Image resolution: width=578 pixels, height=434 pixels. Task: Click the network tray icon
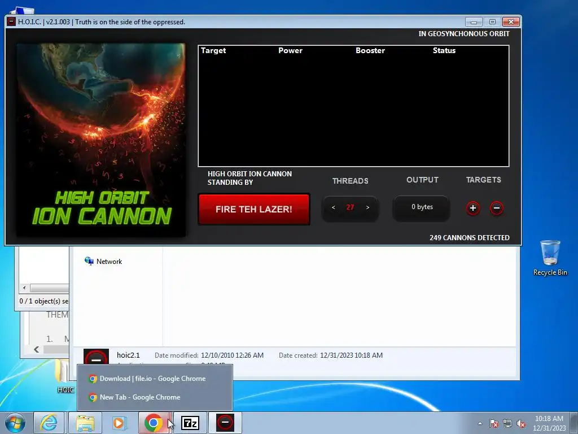(507, 423)
